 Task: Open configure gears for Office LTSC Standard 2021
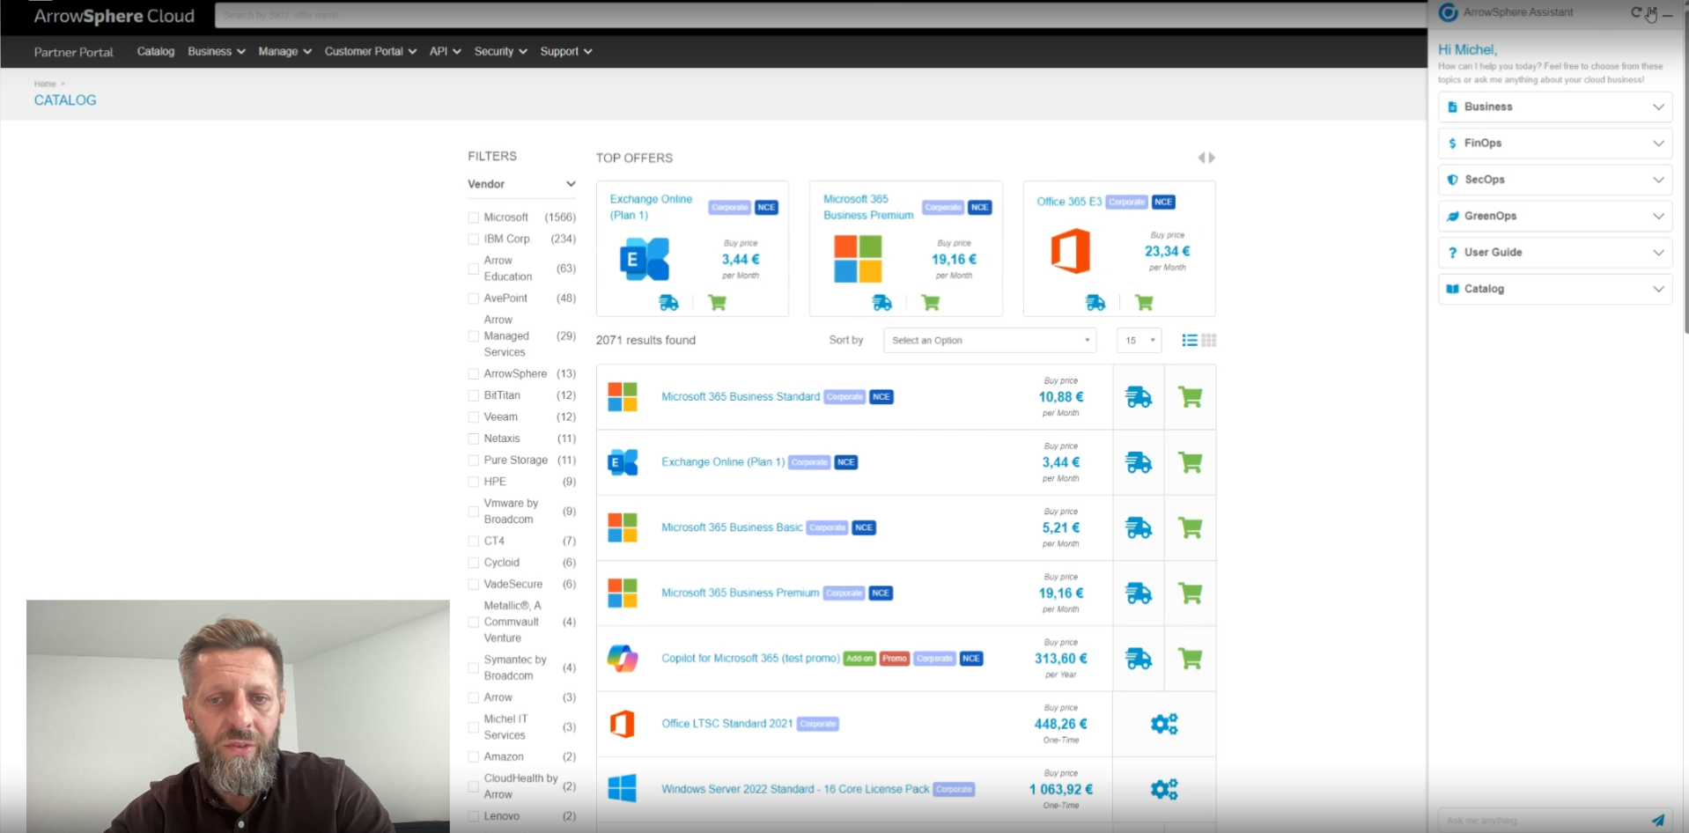tap(1164, 724)
